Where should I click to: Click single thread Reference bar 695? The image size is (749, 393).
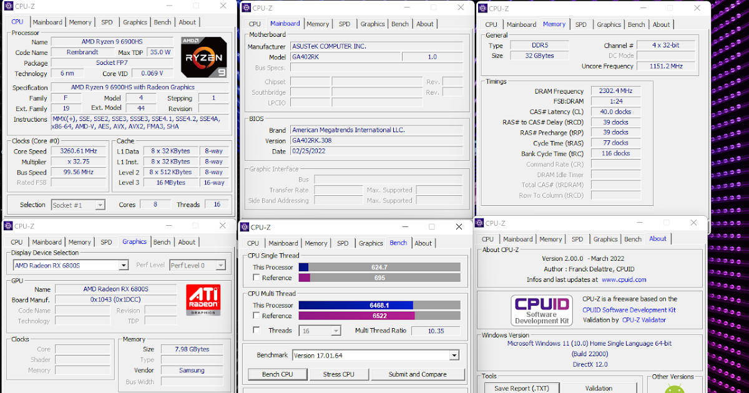[379, 278]
